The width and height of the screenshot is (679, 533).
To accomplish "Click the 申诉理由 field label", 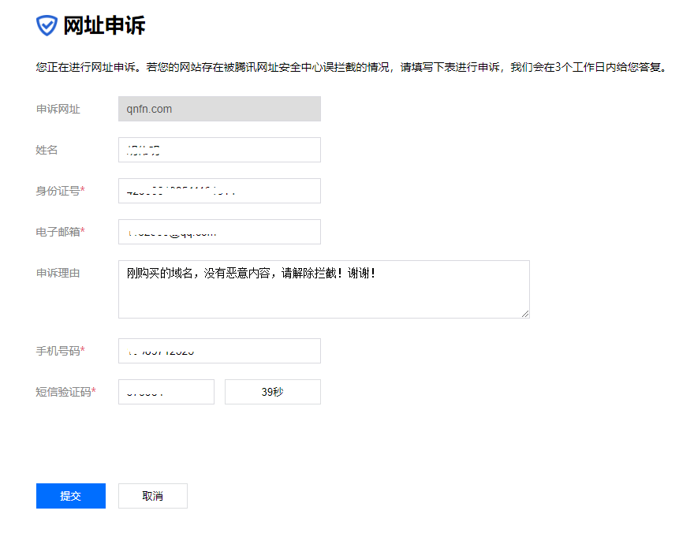I will click(58, 273).
